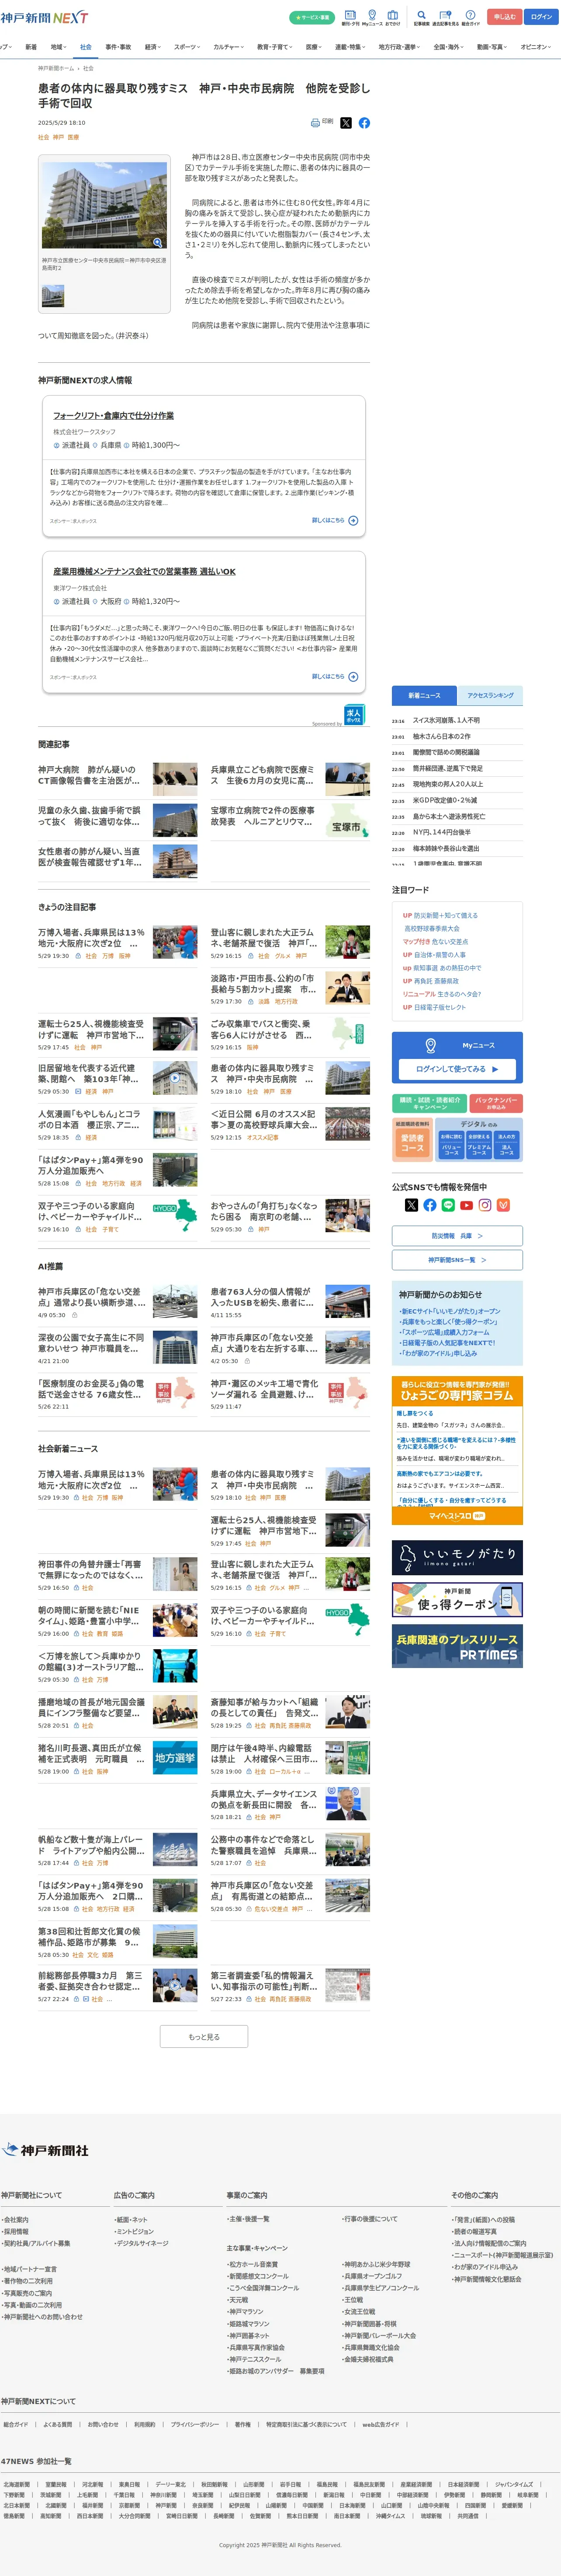Expand the 連載・特集 menu dropdown
Image resolution: width=561 pixels, height=2576 pixels.
[350, 47]
